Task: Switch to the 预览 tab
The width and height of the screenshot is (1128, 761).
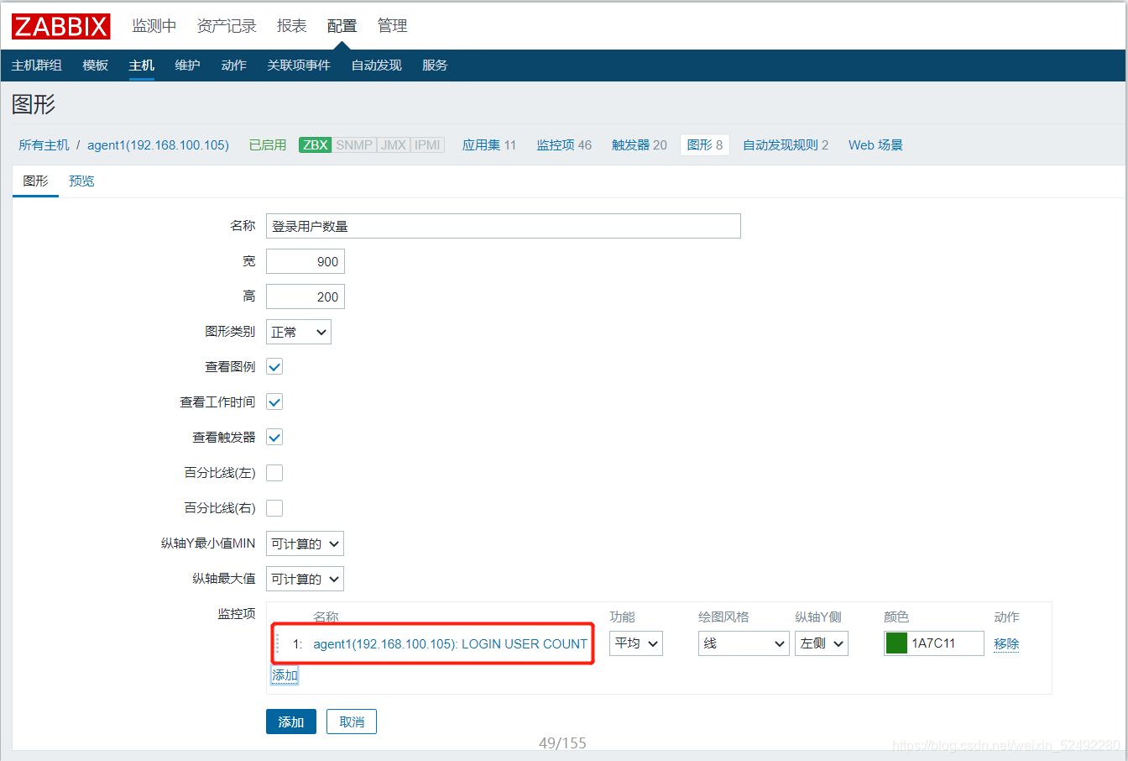Action: (x=81, y=181)
